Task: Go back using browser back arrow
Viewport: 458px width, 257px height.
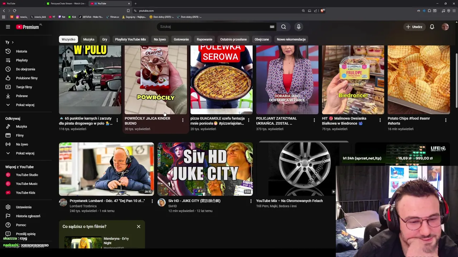Action: pyautogui.click(x=4, y=11)
